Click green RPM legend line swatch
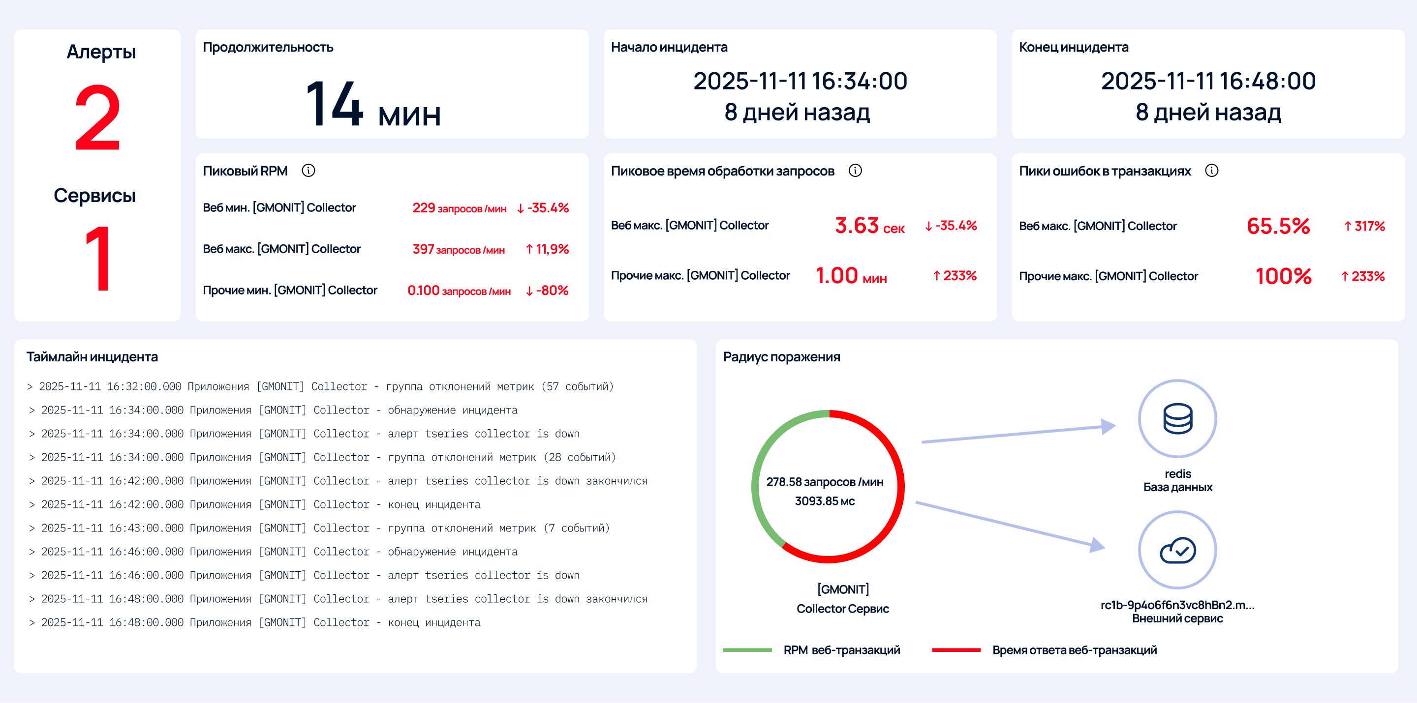The image size is (1417, 703). (x=747, y=650)
